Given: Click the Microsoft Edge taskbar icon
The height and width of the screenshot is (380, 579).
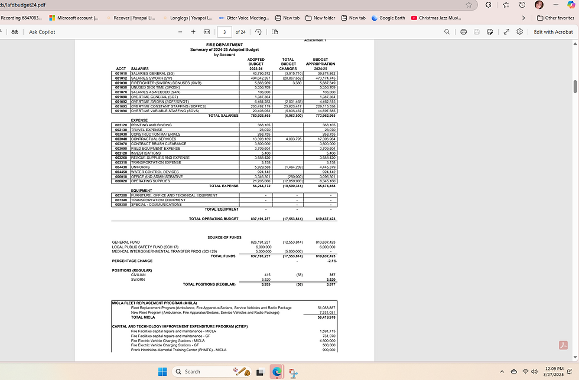Looking at the screenshot, I should click(x=277, y=372).
